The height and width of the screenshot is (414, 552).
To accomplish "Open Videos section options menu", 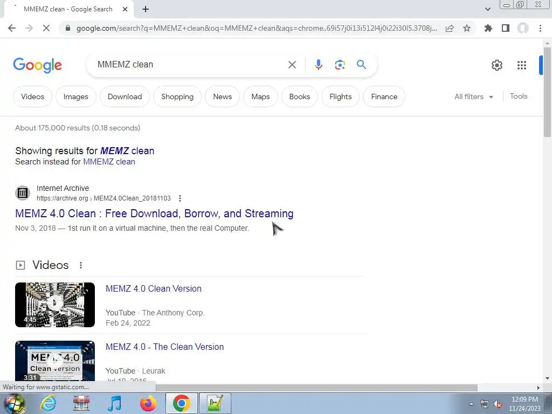I will coord(81,265).
